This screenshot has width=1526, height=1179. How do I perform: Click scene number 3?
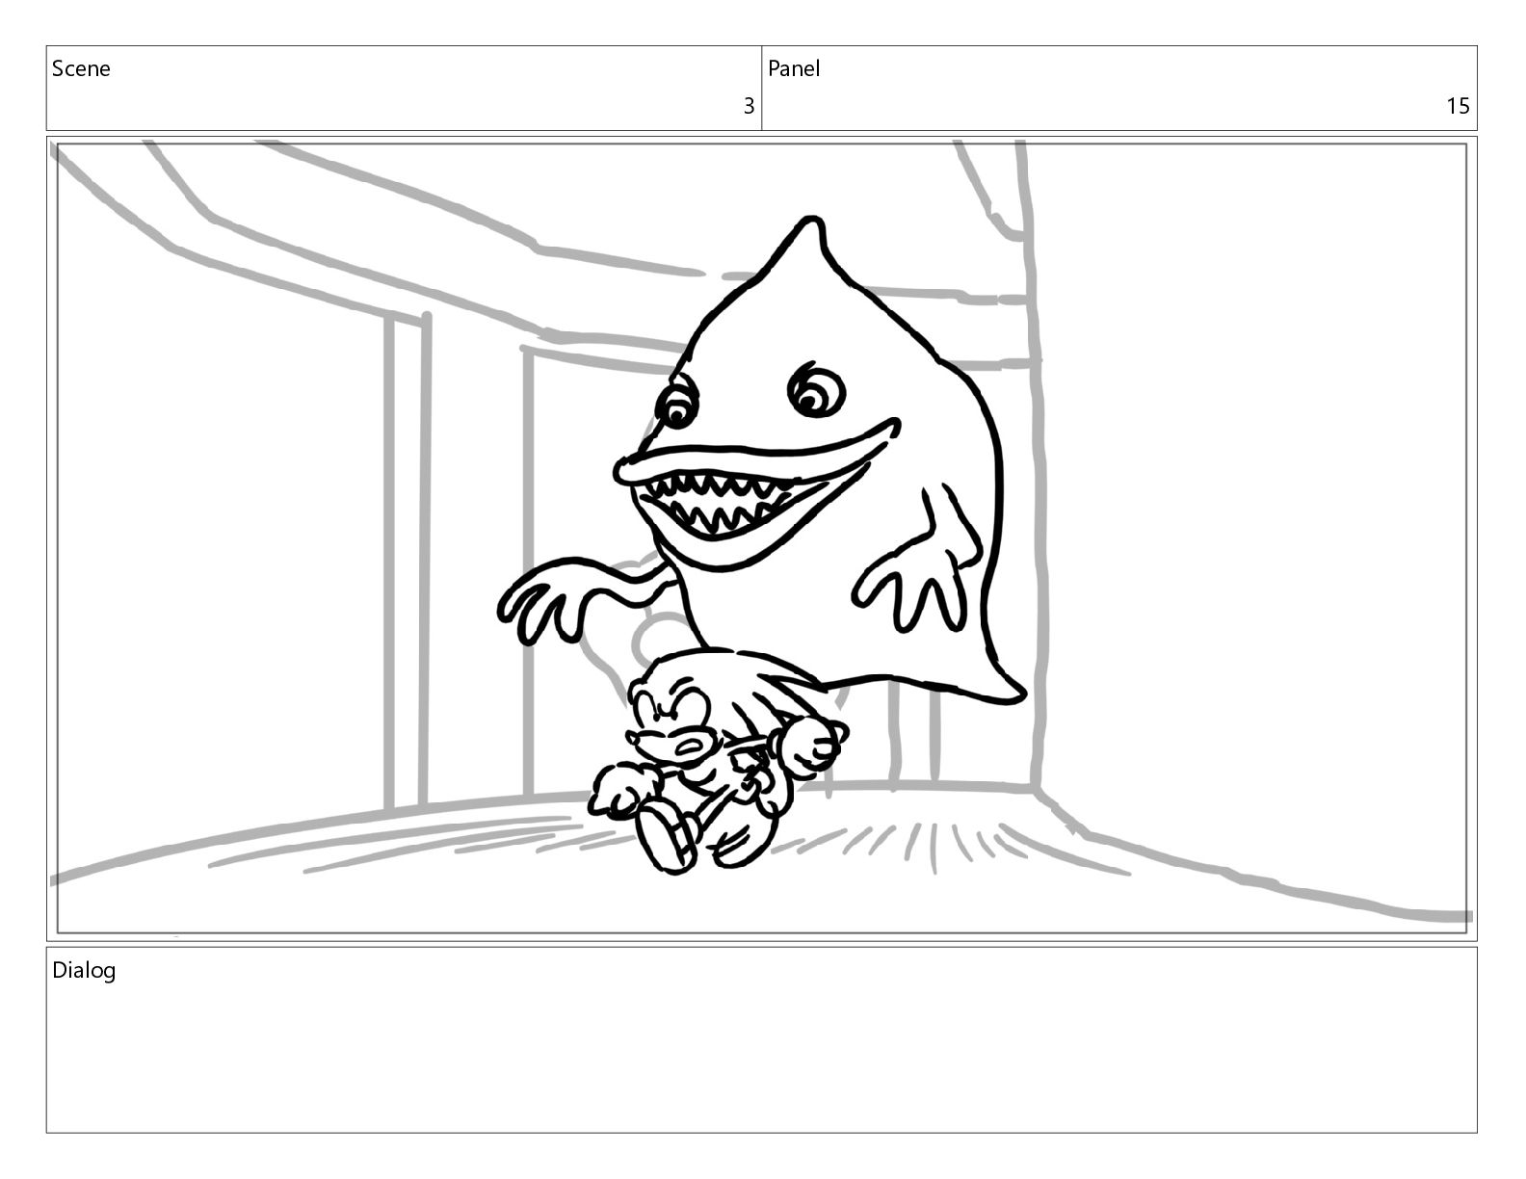[x=749, y=106]
